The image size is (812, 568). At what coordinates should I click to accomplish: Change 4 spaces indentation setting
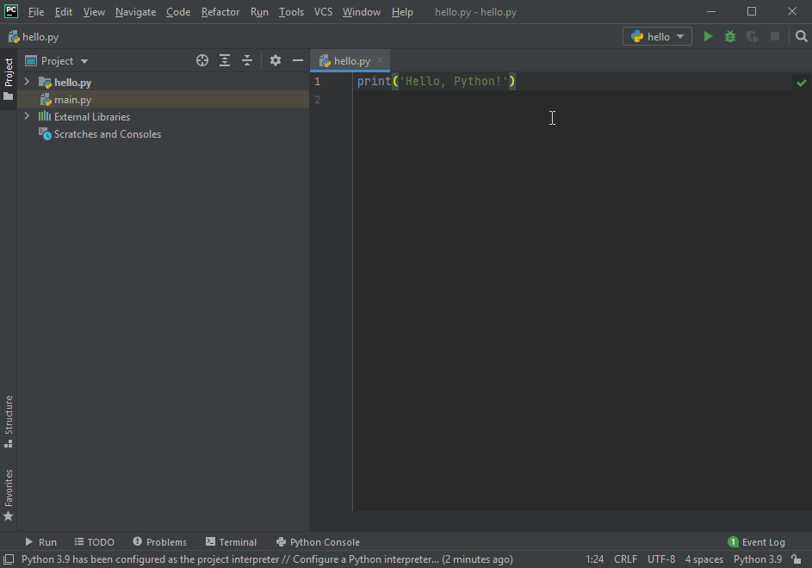tap(704, 559)
